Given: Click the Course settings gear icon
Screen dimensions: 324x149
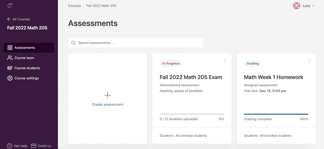Looking at the screenshot, I should pos(10,78).
